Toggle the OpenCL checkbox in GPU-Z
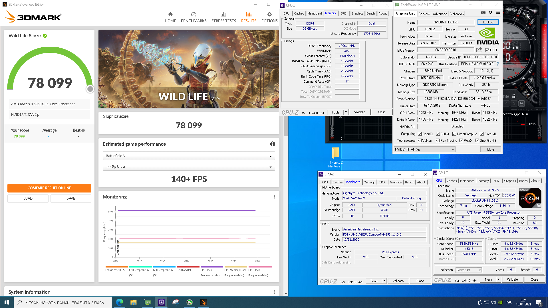The height and width of the screenshot is (308, 548). tap(420, 134)
